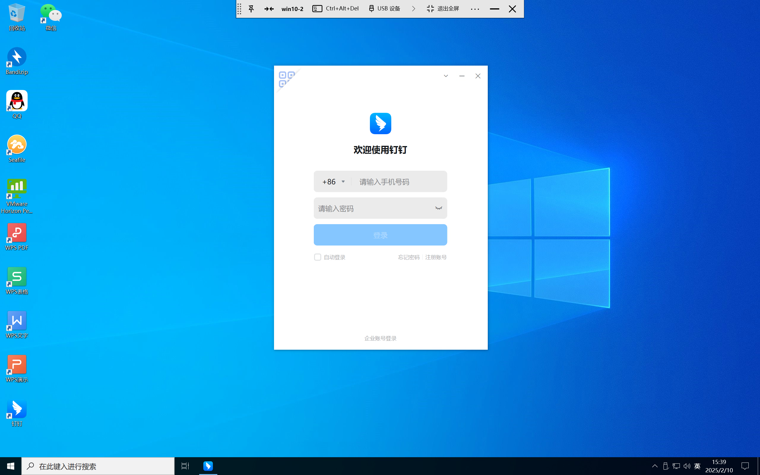Minimize the DingTalk login window
This screenshot has width=760, height=475.
click(x=462, y=76)
